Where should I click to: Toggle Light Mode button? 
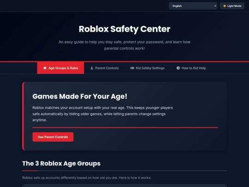pos(232,6)
